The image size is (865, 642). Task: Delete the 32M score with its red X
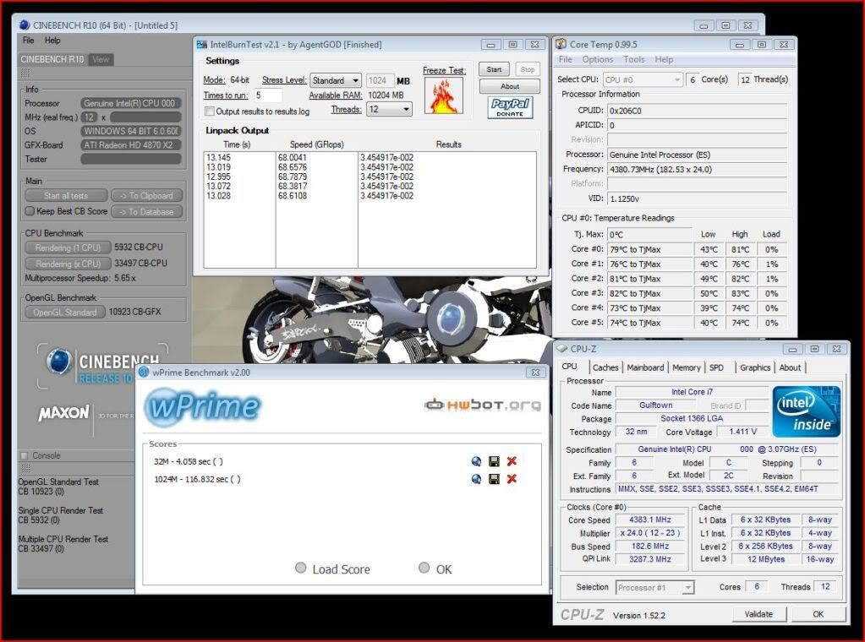512,462
